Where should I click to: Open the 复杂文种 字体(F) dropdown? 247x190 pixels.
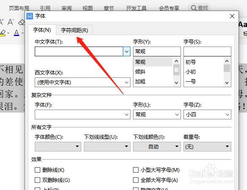(83, 114)
